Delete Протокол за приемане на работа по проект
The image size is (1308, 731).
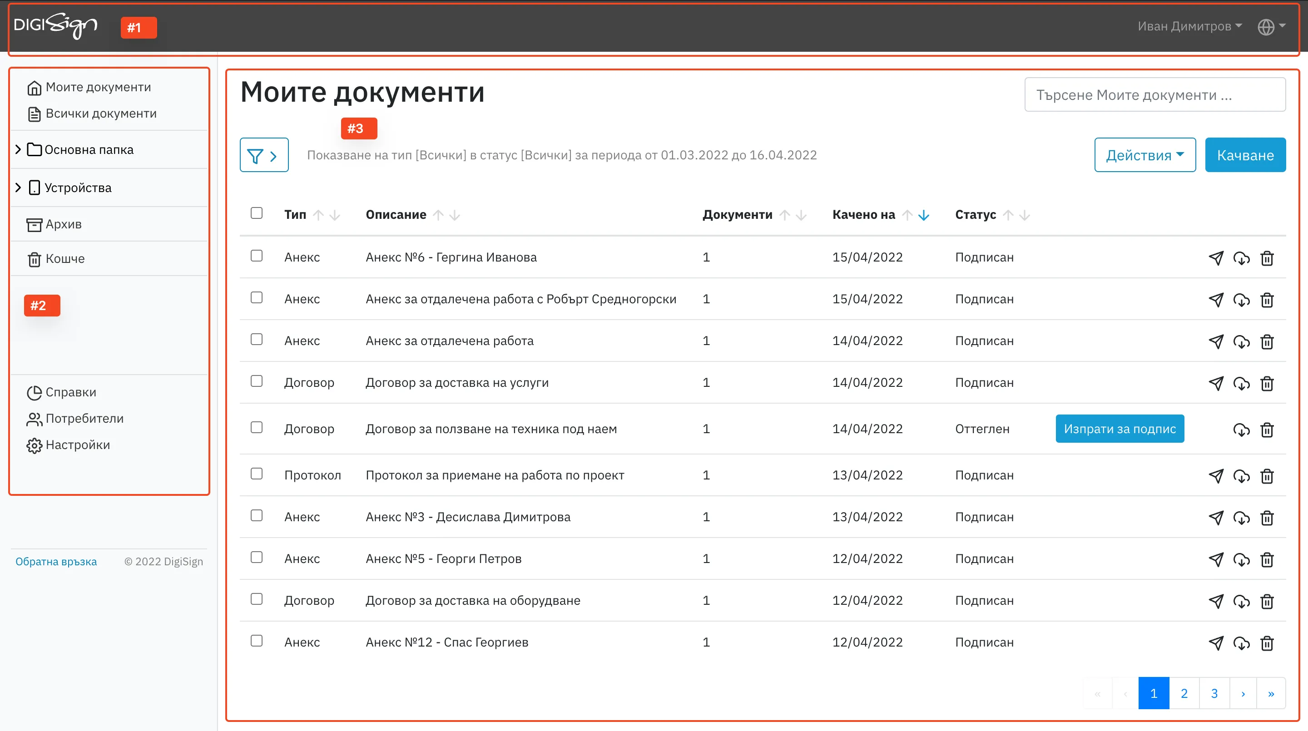[1267, 476]
